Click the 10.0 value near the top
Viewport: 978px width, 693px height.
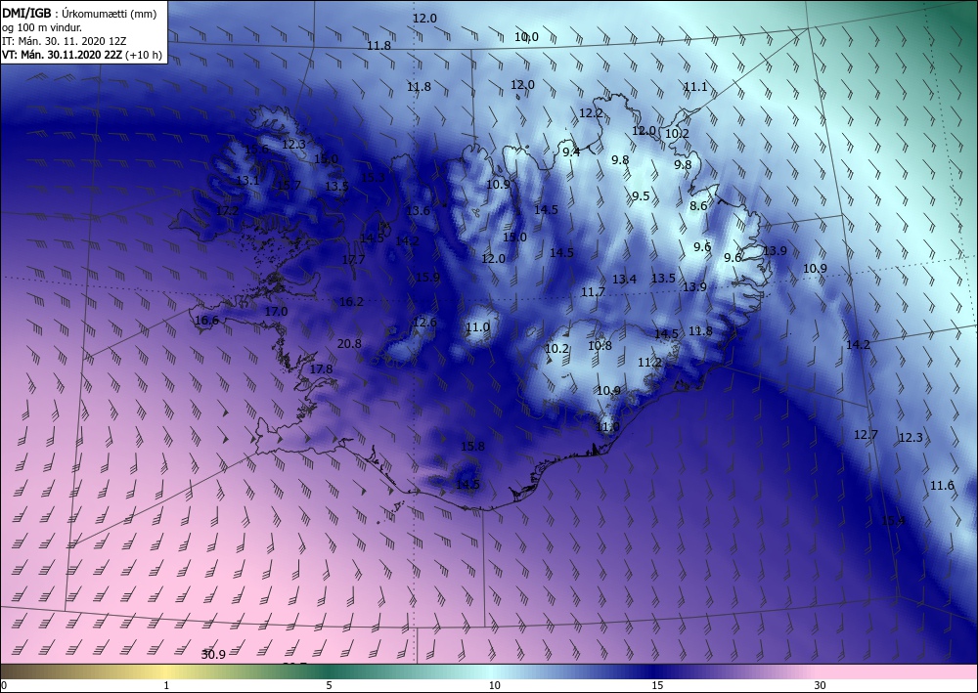pyautogui.click(x=526, y=37)
